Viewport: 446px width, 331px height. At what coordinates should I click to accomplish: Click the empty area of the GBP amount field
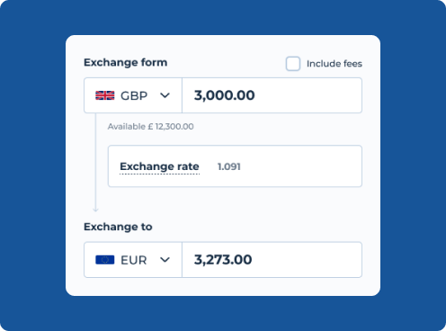[x=308, y=95]
